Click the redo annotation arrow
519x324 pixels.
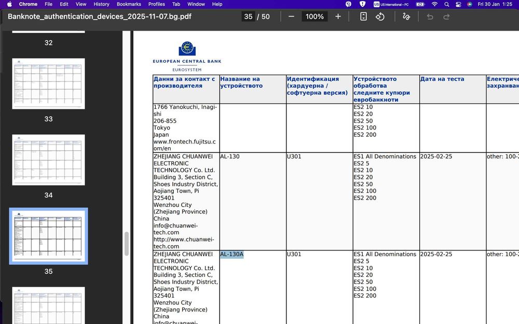pos(446,17)
